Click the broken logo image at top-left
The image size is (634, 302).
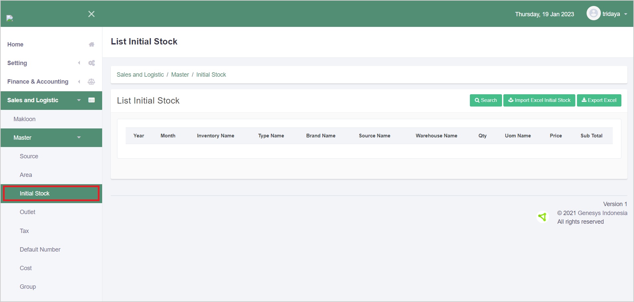coord(10,18)
